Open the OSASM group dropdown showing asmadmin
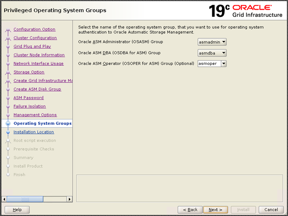Viewport: 288px width, 216px height. pyautogui.click(x=212, y=42)
